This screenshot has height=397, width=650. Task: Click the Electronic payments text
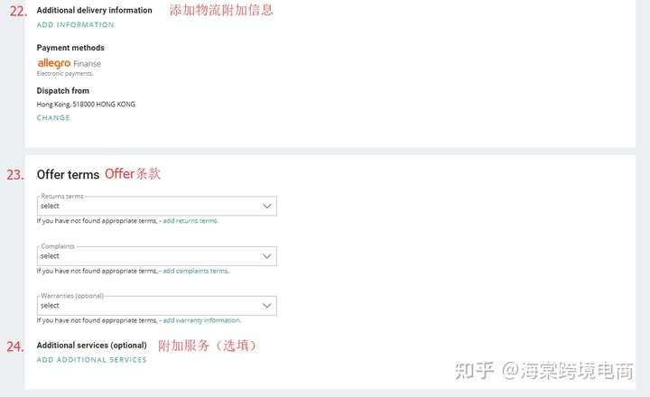click(x=65, y=74)
